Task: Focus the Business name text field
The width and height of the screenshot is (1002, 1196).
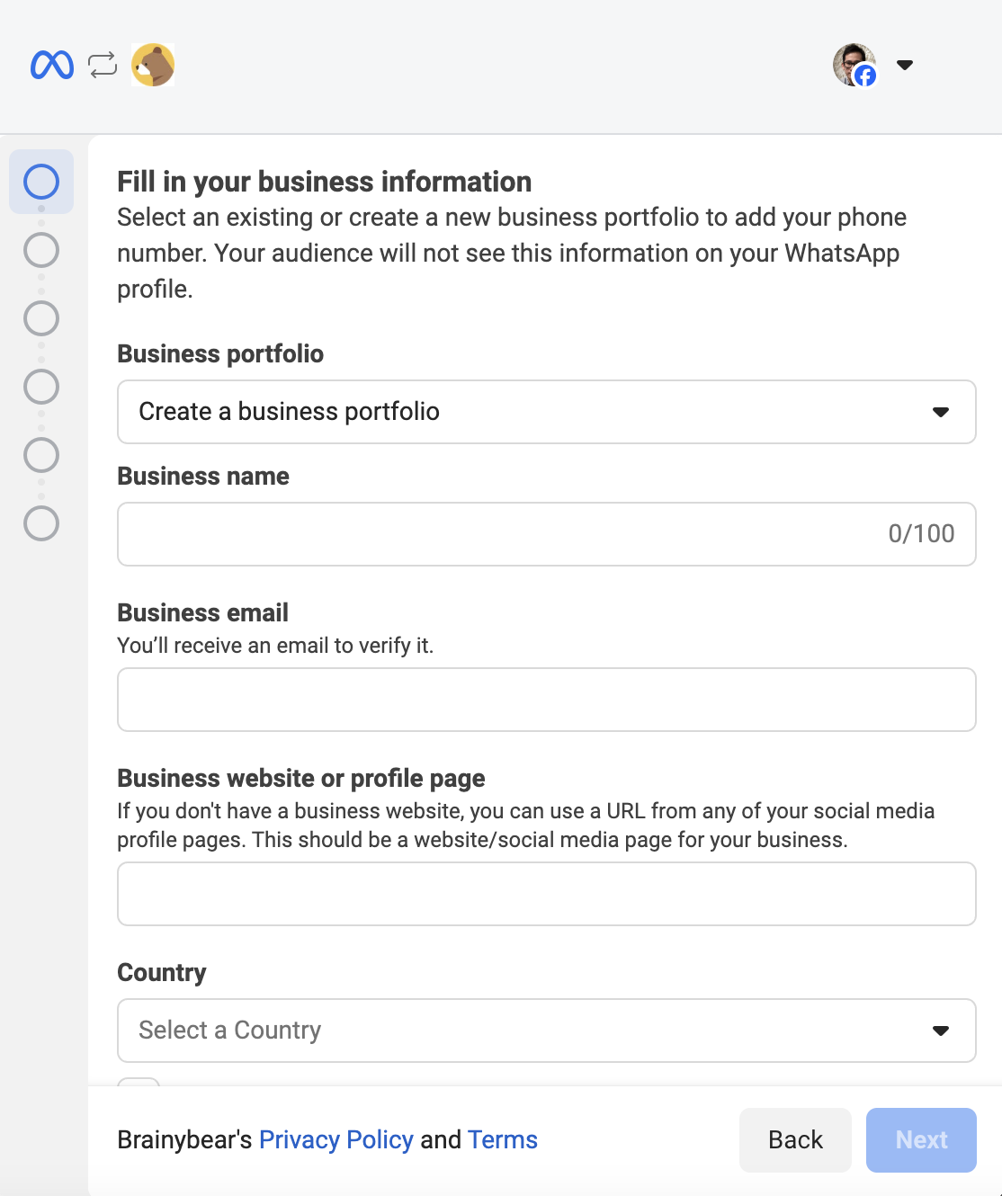Action: tap(547, 534)
